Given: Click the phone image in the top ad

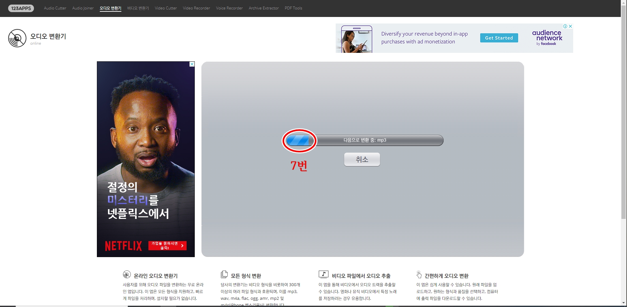Looking at the screenshot, I should [x=357, y=39].
